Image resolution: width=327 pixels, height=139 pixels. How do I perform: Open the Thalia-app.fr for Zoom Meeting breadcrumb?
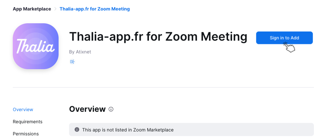click(x=95, y=9)
